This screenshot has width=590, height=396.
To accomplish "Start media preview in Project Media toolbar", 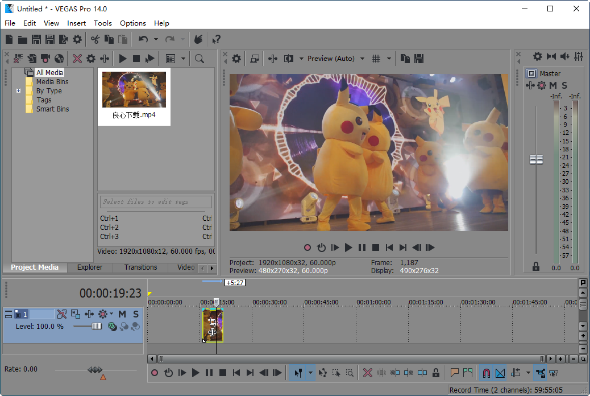I will (x=123, y=59).
